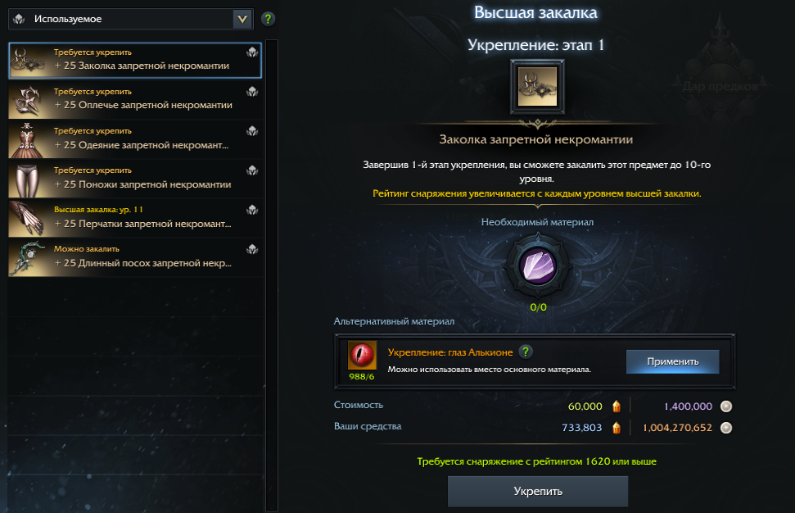Click the purple crystal required material icon
Viewport: 795px width, 513px height.
coord(538,266)
